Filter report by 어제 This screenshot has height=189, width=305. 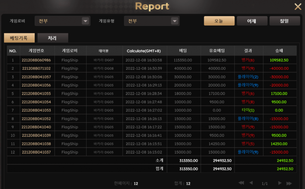(252, 21)
